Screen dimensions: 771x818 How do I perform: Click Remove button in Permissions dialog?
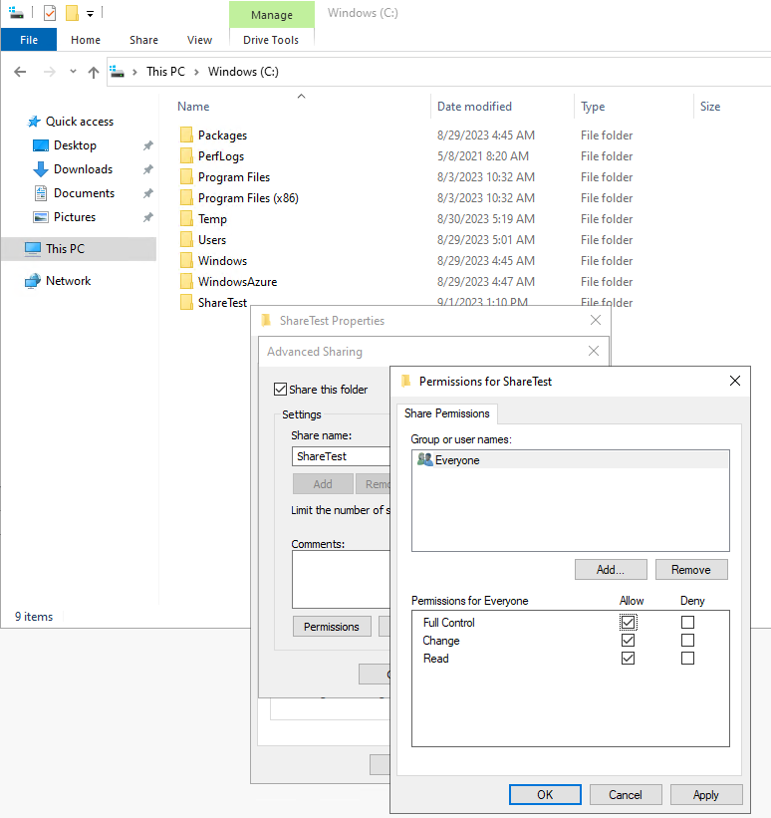(x=691, y=570)
